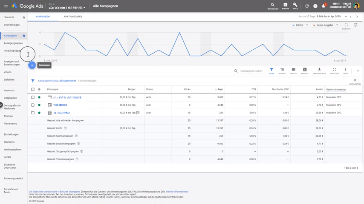Open notifications bell
Viewport: 364px width, 204px height.
(x=324, y=6)
